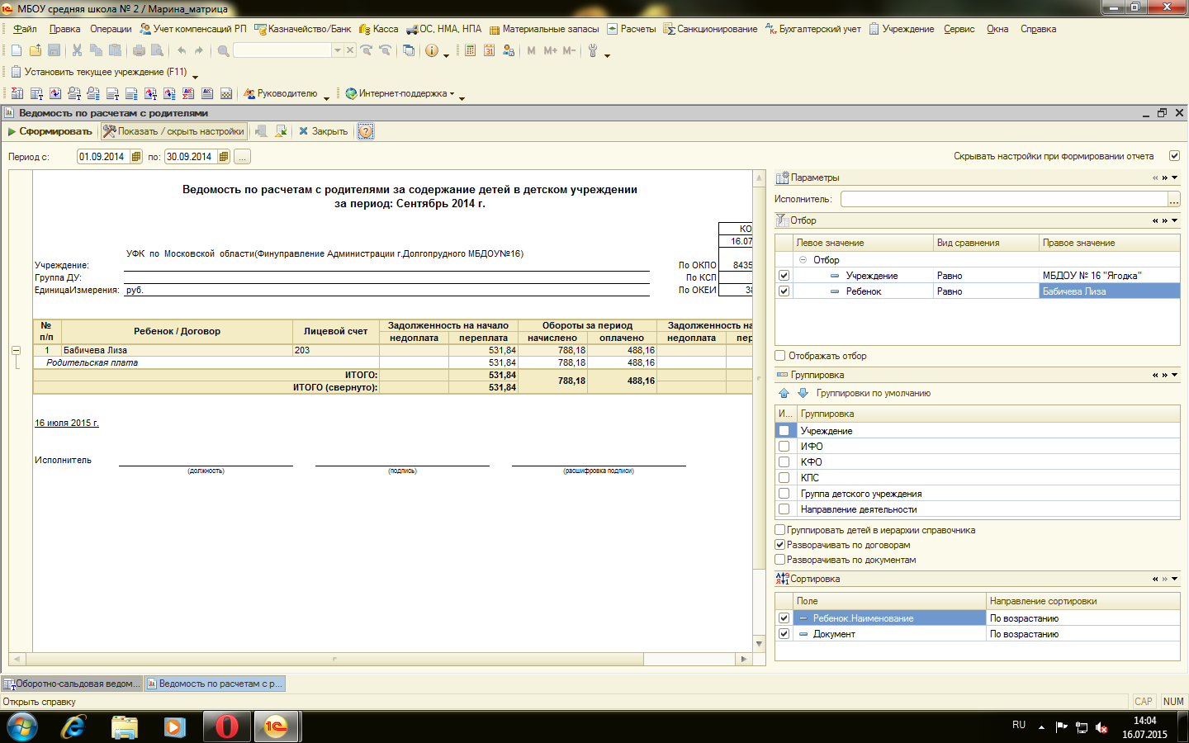This screenshot has width=1189, height=743.
Task: Switch to the Оборотно-сальдовая ведомость window tab
Action: tap(72, 684)
